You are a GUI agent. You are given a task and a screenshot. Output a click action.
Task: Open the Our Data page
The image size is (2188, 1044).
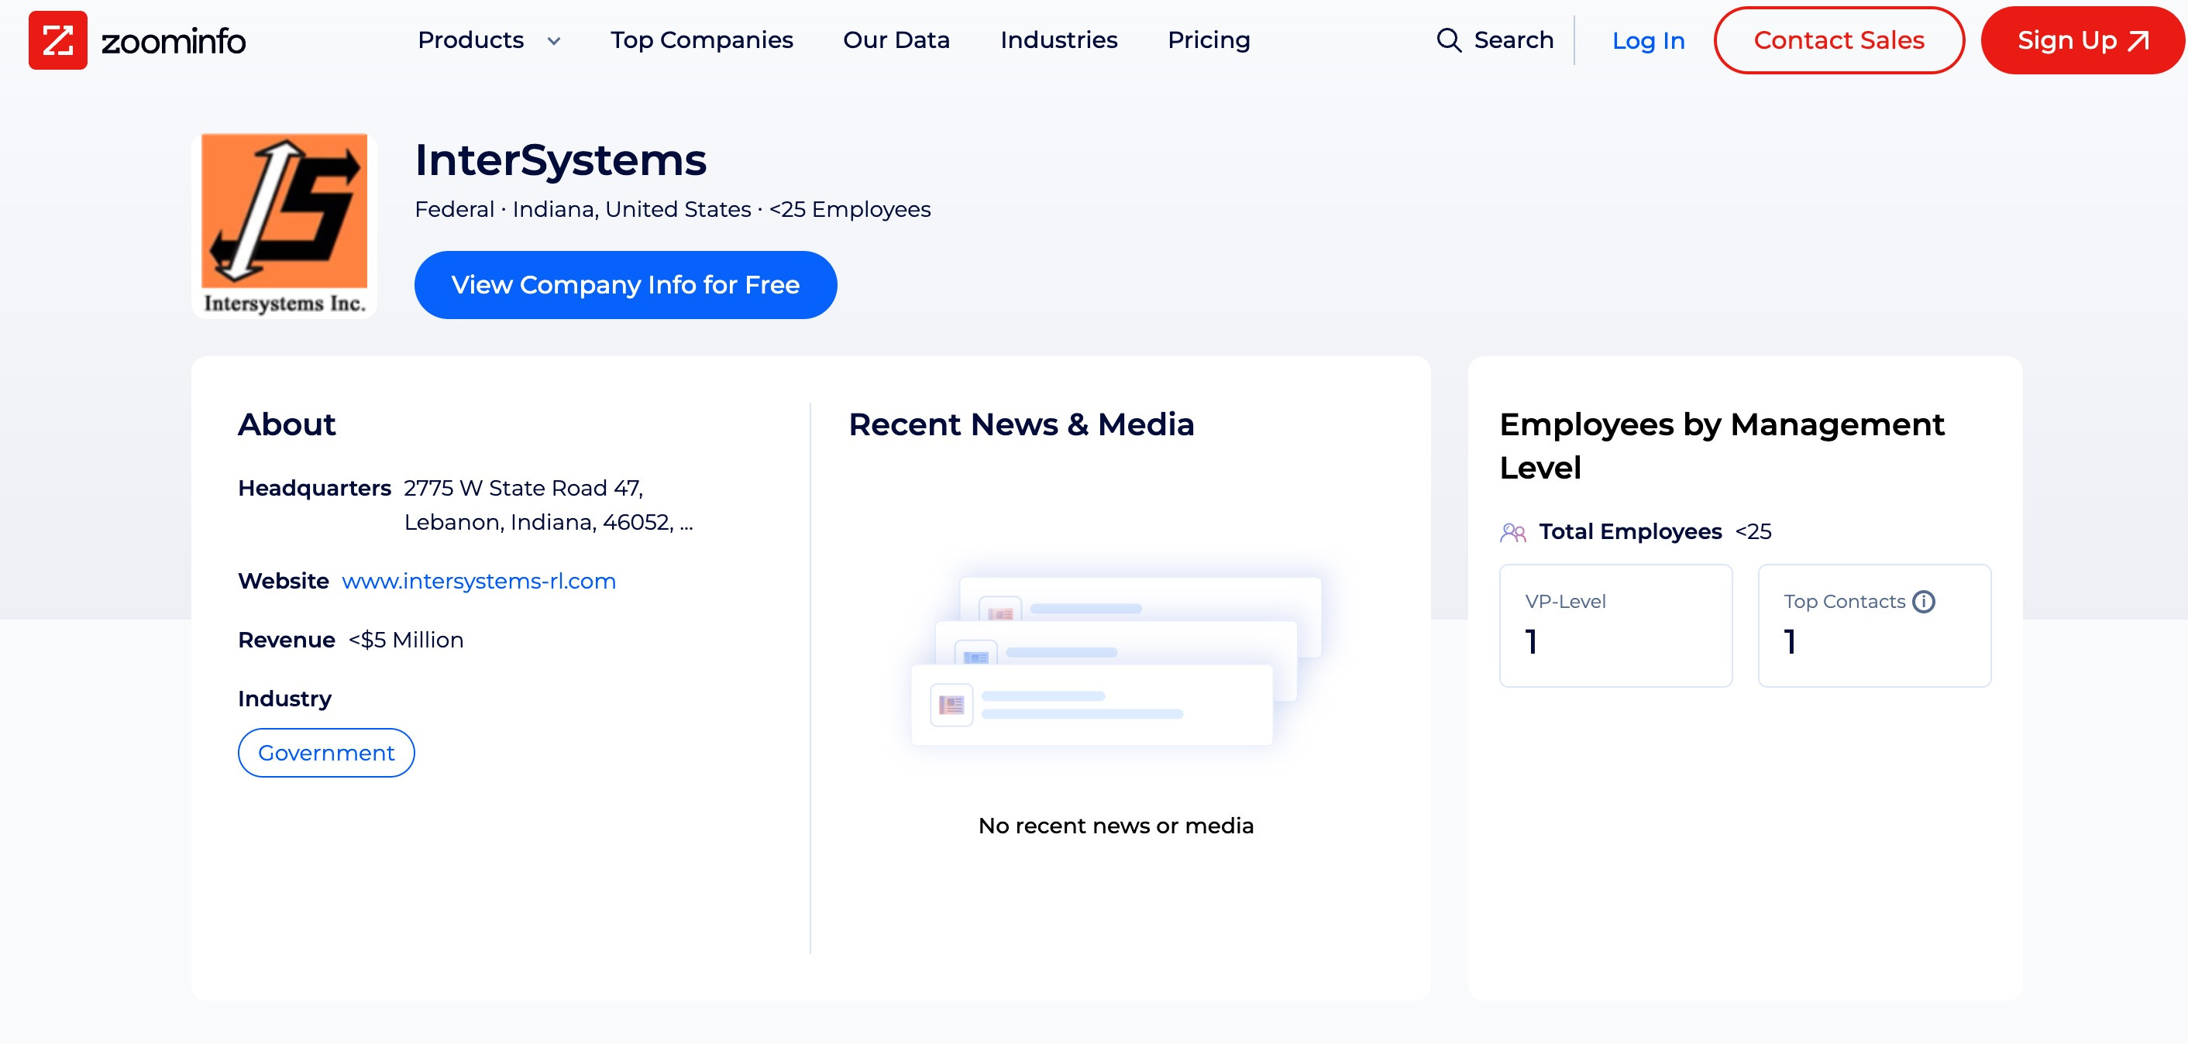(x=896, y=40)
